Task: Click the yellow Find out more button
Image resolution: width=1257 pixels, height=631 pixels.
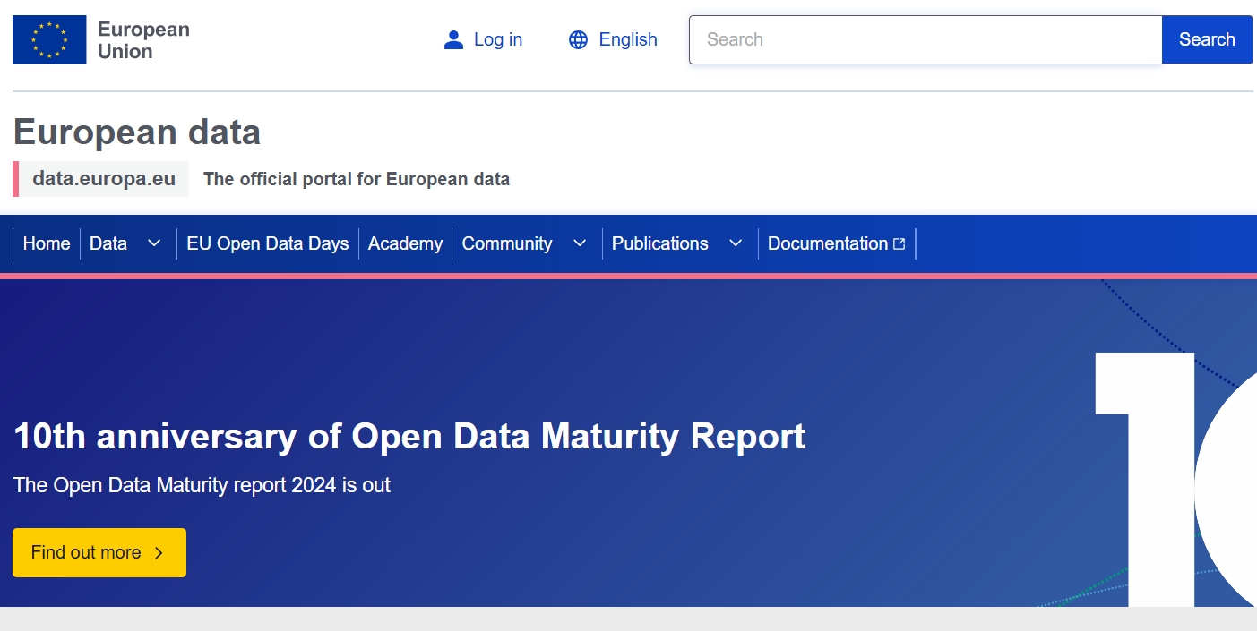Action: [99, 552]
